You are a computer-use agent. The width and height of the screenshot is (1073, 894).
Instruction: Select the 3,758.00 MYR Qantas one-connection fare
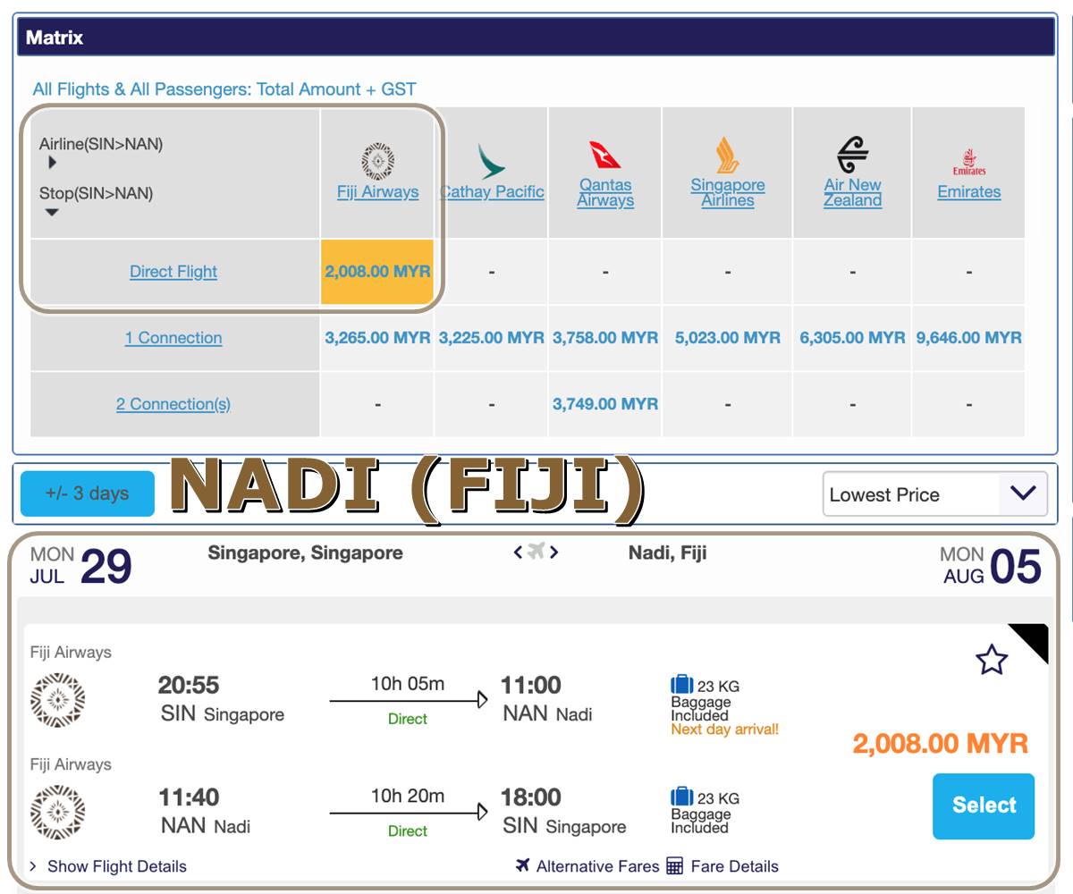[605, 338]
